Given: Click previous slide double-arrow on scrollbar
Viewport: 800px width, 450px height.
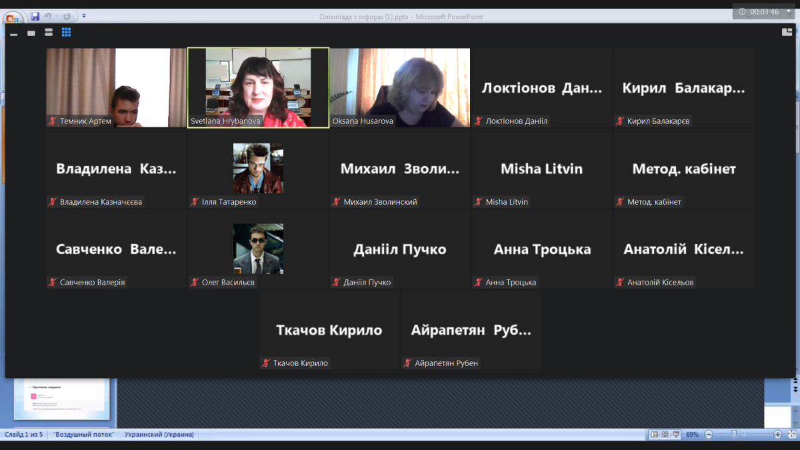Looking at the screenshot, I should pos(795,380).
